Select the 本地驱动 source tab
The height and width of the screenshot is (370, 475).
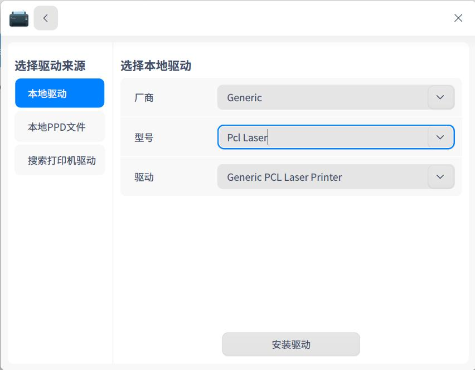60,93
